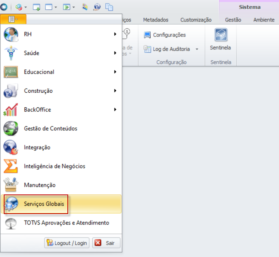Open the Saúde module menu
Screen dimensions: 279x257
coord(61,53)
